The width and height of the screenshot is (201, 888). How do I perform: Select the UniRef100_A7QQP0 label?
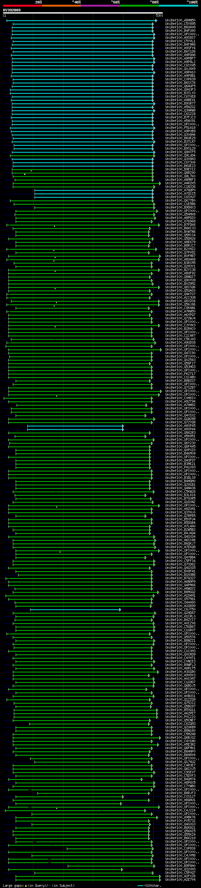[180, 190]
